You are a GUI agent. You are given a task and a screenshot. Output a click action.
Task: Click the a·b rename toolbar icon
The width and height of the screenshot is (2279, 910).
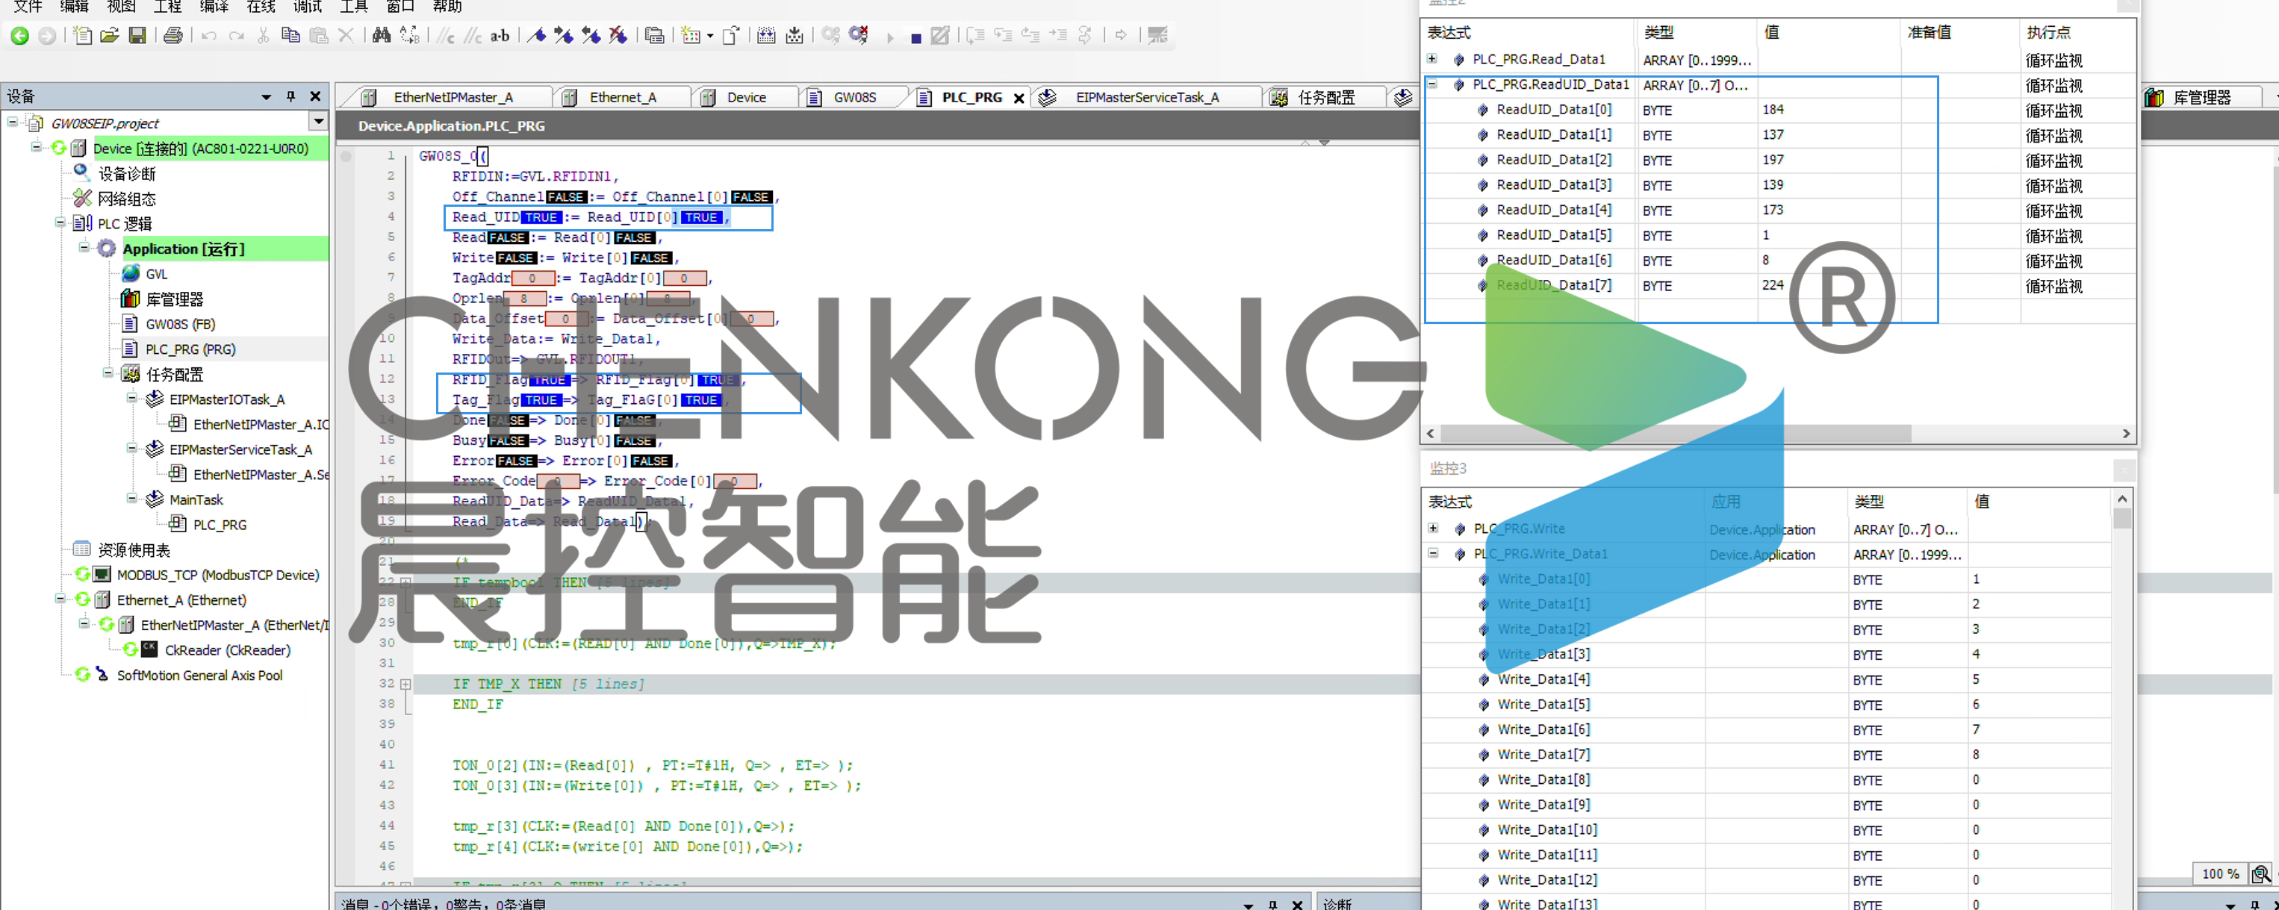click(501, 35)
